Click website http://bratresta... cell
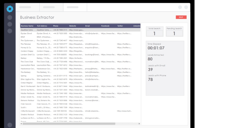Viewport: 230px width, 128px height. (76, 37)
